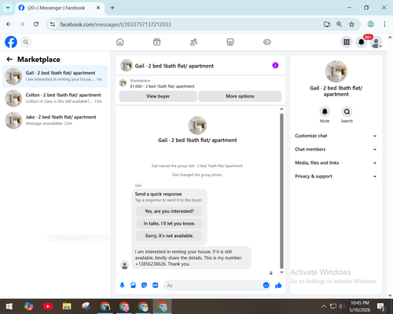Expand Privacy & support section
Image resolution: width=393 pixels, height=314 pixels.
[336, 177]
